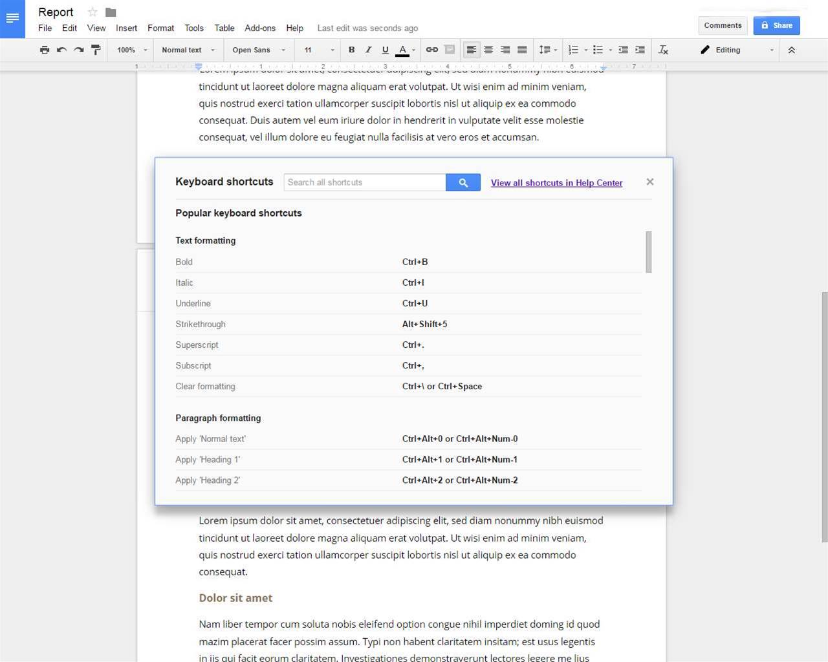Open the line spacing menu

pyautogui.click(x=548, y=50)
